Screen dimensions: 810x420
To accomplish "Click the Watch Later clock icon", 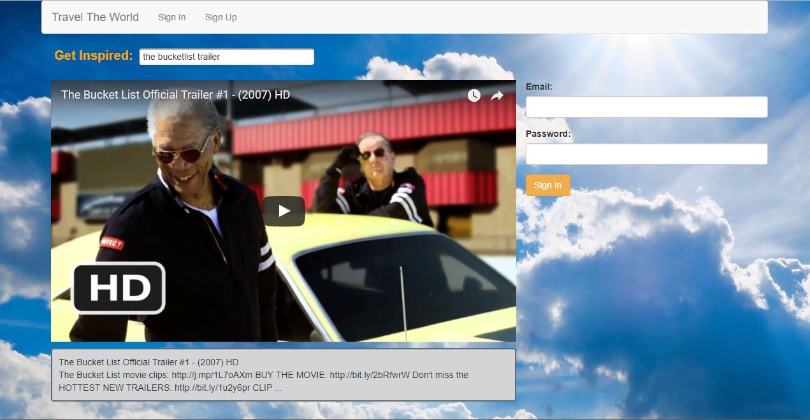I will [474, 95].
